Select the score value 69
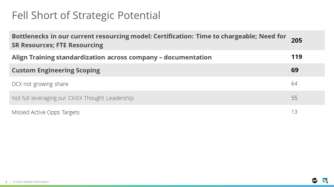 pos(295,70)
